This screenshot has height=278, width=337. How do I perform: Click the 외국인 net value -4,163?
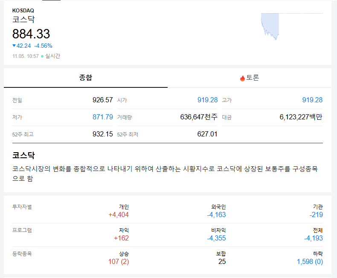pyautogui.click(x=216, y=214)
